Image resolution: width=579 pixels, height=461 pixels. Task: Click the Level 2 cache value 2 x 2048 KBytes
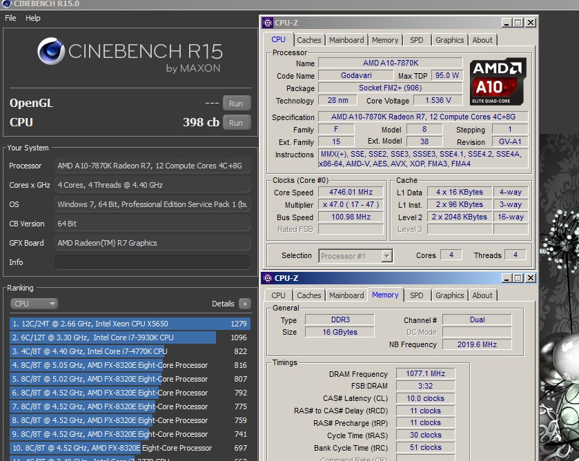[460, 217]
